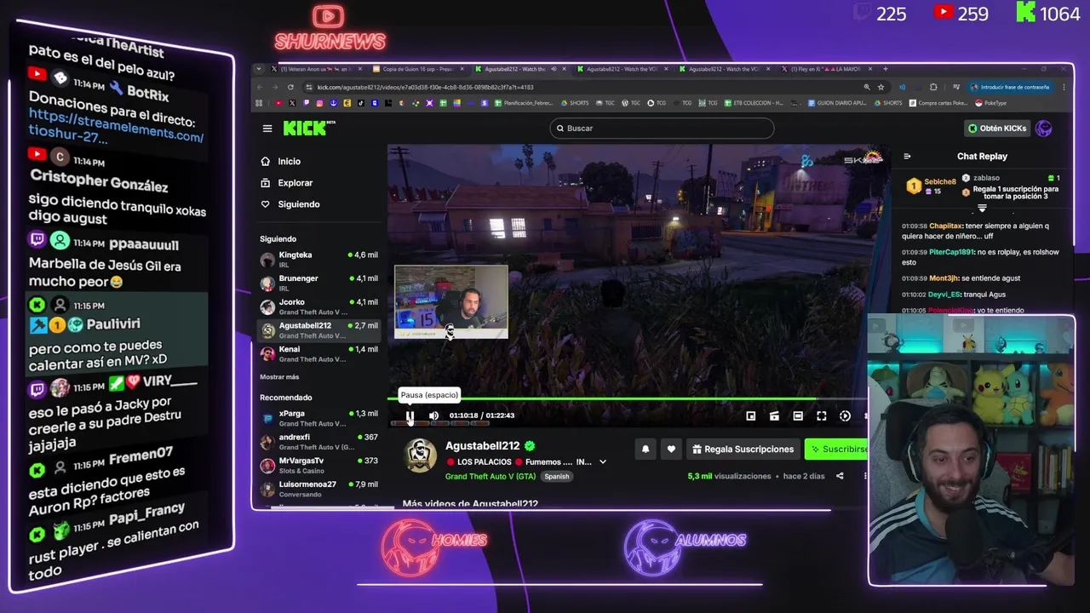This screenshot has width=1090, height=613.
Task: Open Kenai channel in following list
Action: click(x=318, y=354)
